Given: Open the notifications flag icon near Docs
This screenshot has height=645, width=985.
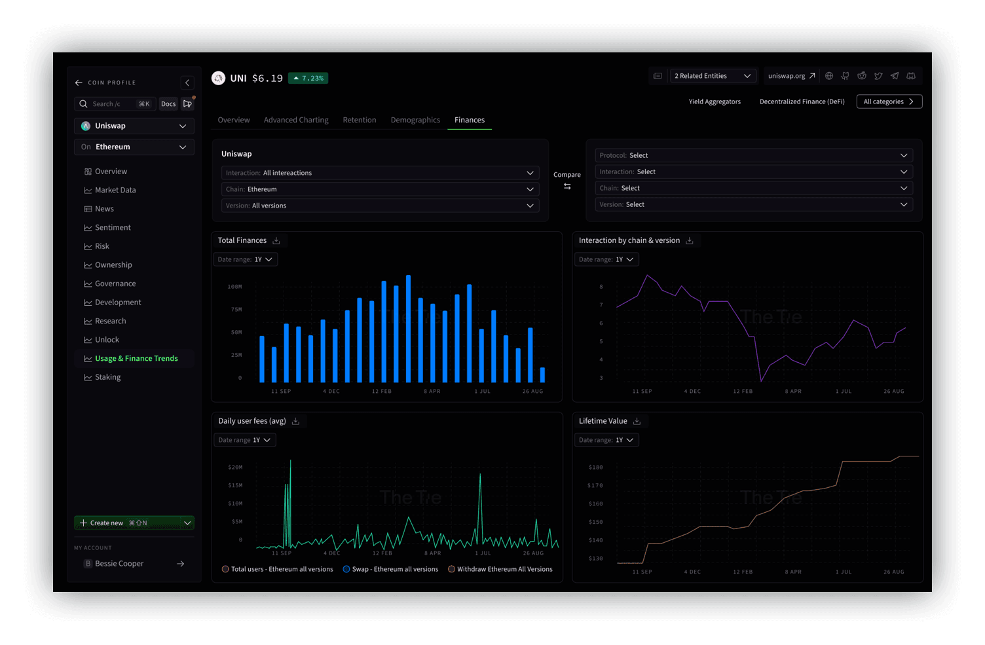Looking at the screenshot, I should pos(187,104).
